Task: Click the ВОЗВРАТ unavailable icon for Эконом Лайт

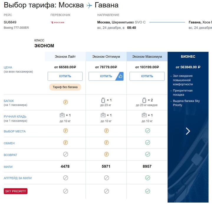Action: tap(65, 154)
